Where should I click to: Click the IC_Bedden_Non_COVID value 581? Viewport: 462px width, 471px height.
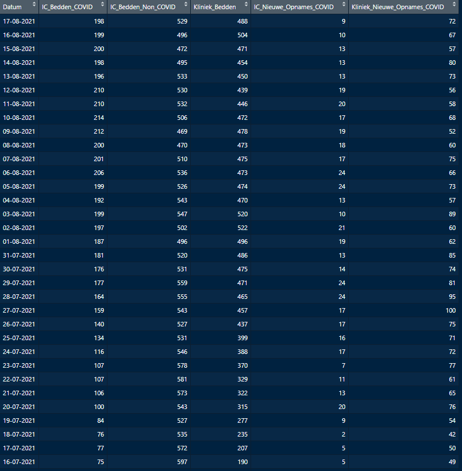[x=182, y=379]
